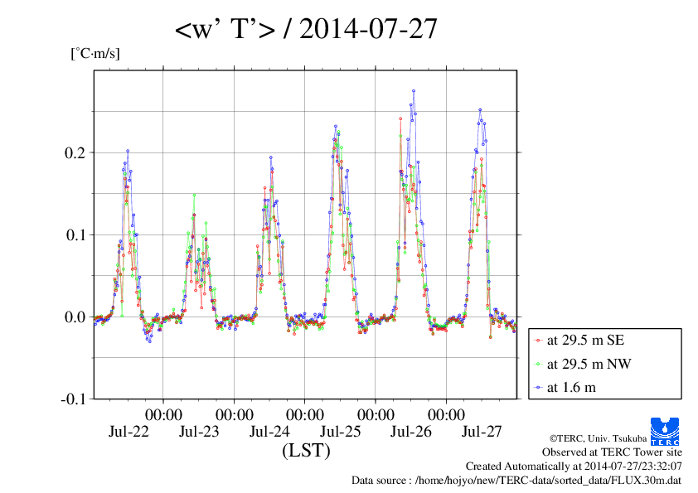
Task: Click the Jul-27 date label
Action: coord(482,432)
